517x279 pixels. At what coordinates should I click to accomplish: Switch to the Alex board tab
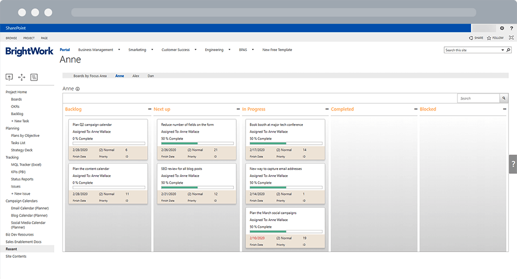(x=135, y=76)
